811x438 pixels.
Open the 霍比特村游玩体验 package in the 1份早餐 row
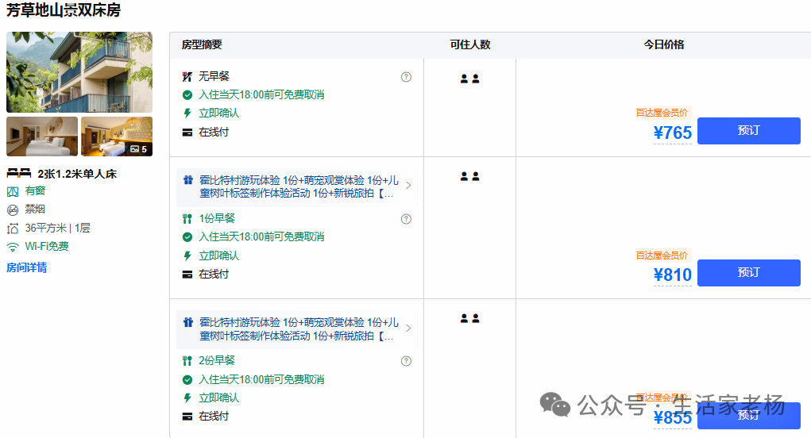pyautogui.click(x=296, y=186)
